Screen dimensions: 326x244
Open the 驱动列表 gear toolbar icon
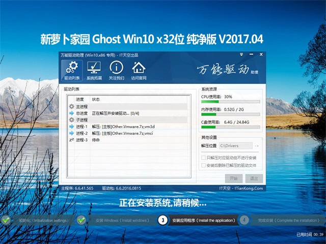[x=72, y=71]
